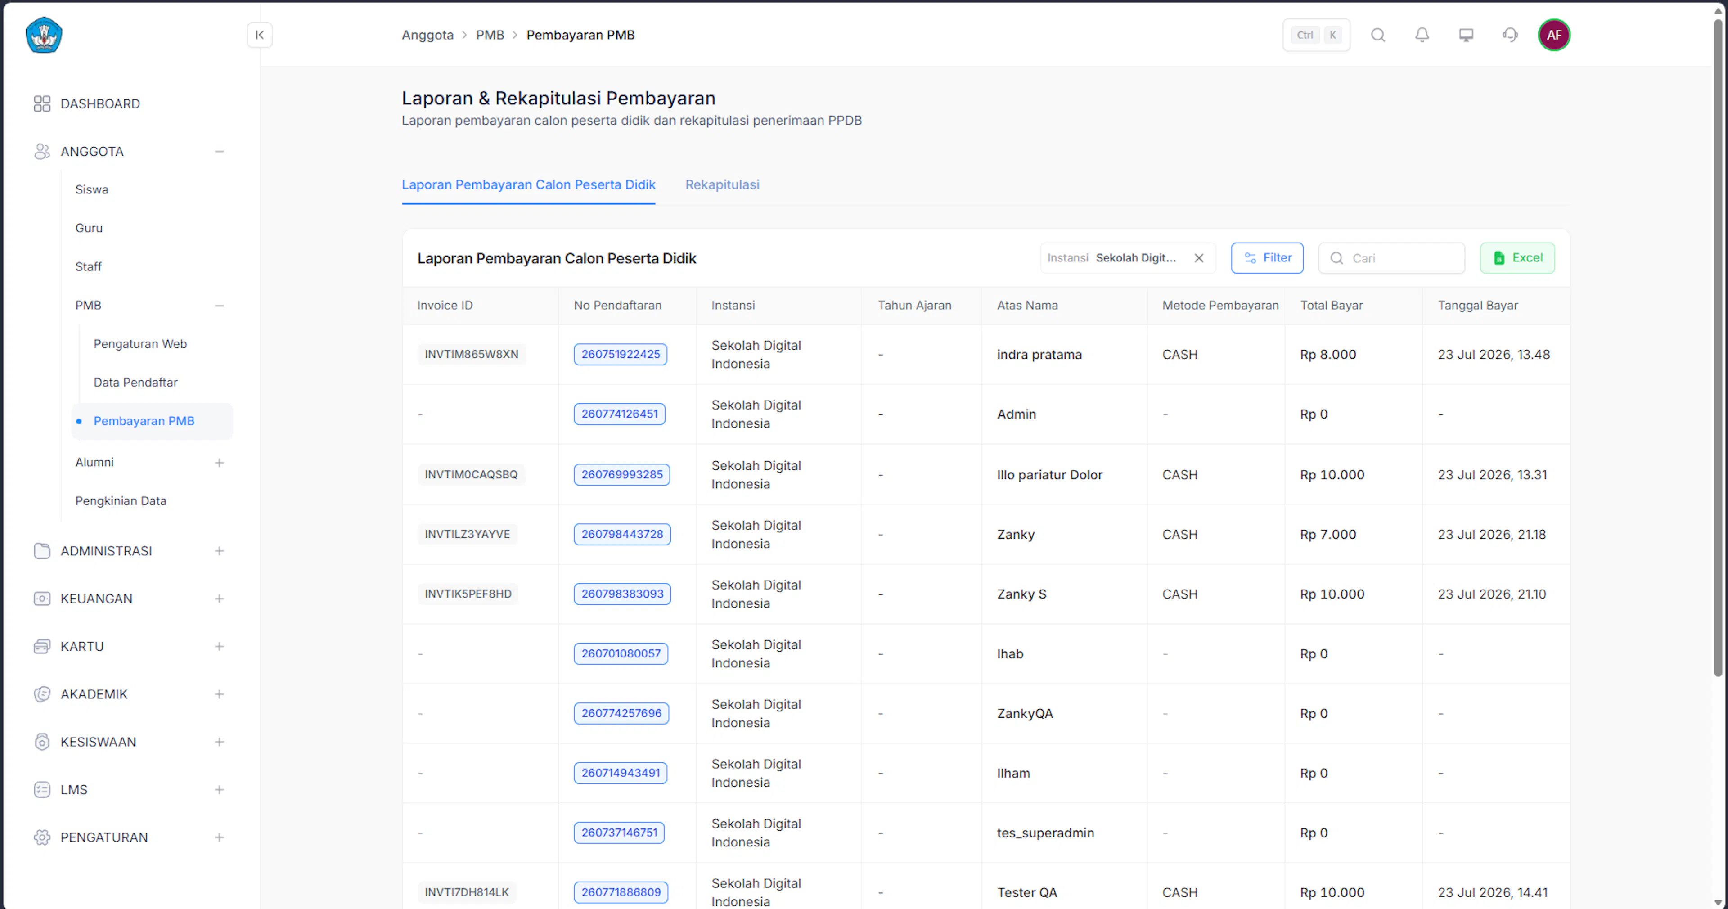Click invoice ID INVTIM865W8XN
Viewport: 1728px width, 909px height.
[x=471, y=354]
